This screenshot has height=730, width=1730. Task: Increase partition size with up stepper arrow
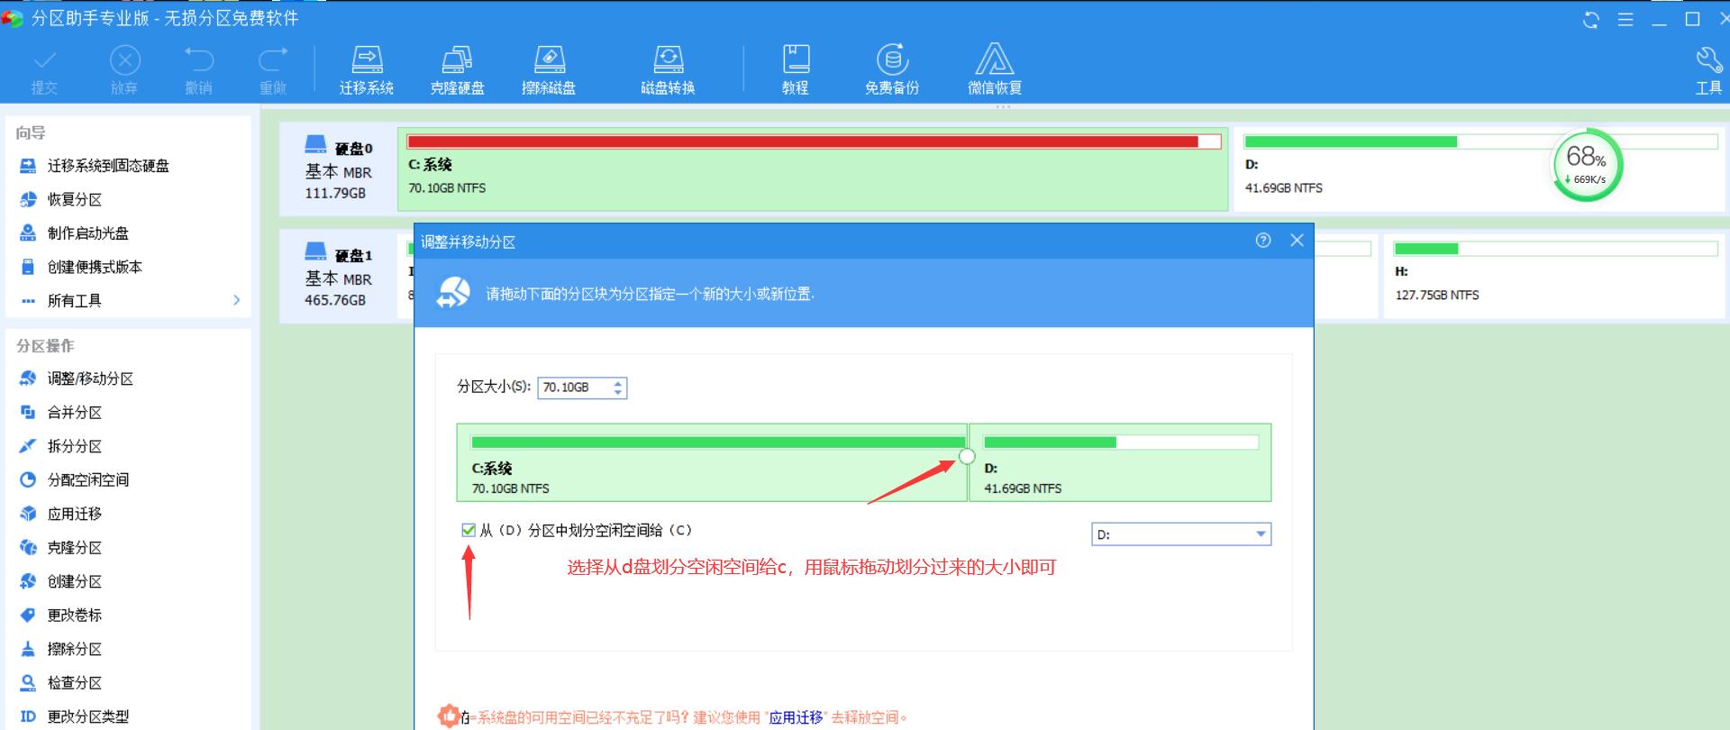coord(618,383)
